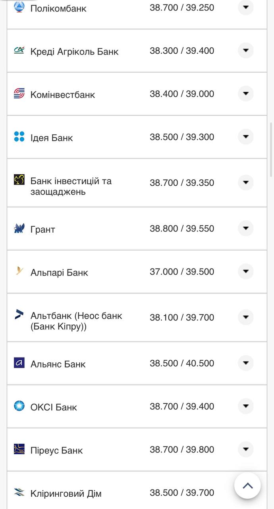Open the Альпарі Банк dropdown arrow
This screenshot has height=509, width=274.
(x=245, y=272)
